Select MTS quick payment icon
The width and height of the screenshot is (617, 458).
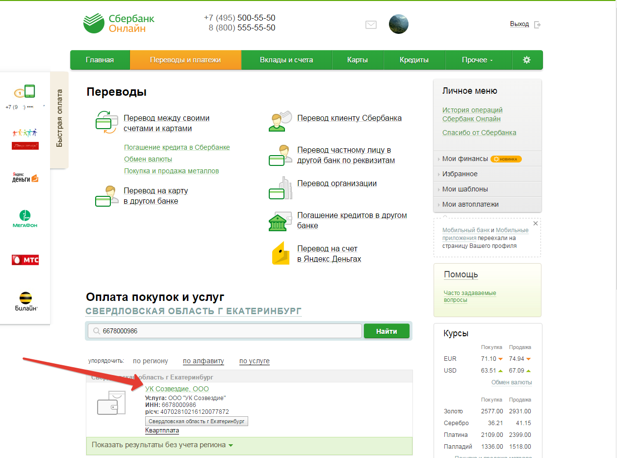(25, 260)
